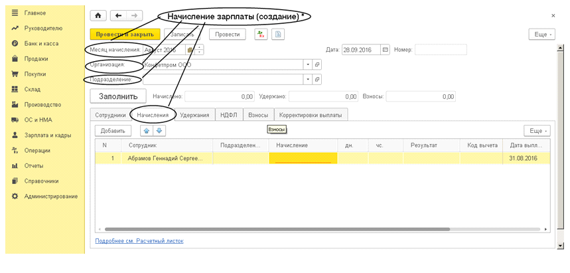This screenshot has height=273, width=570.
Task: Expand the Организация dropdown list
Action: click(x=309, y=64)
